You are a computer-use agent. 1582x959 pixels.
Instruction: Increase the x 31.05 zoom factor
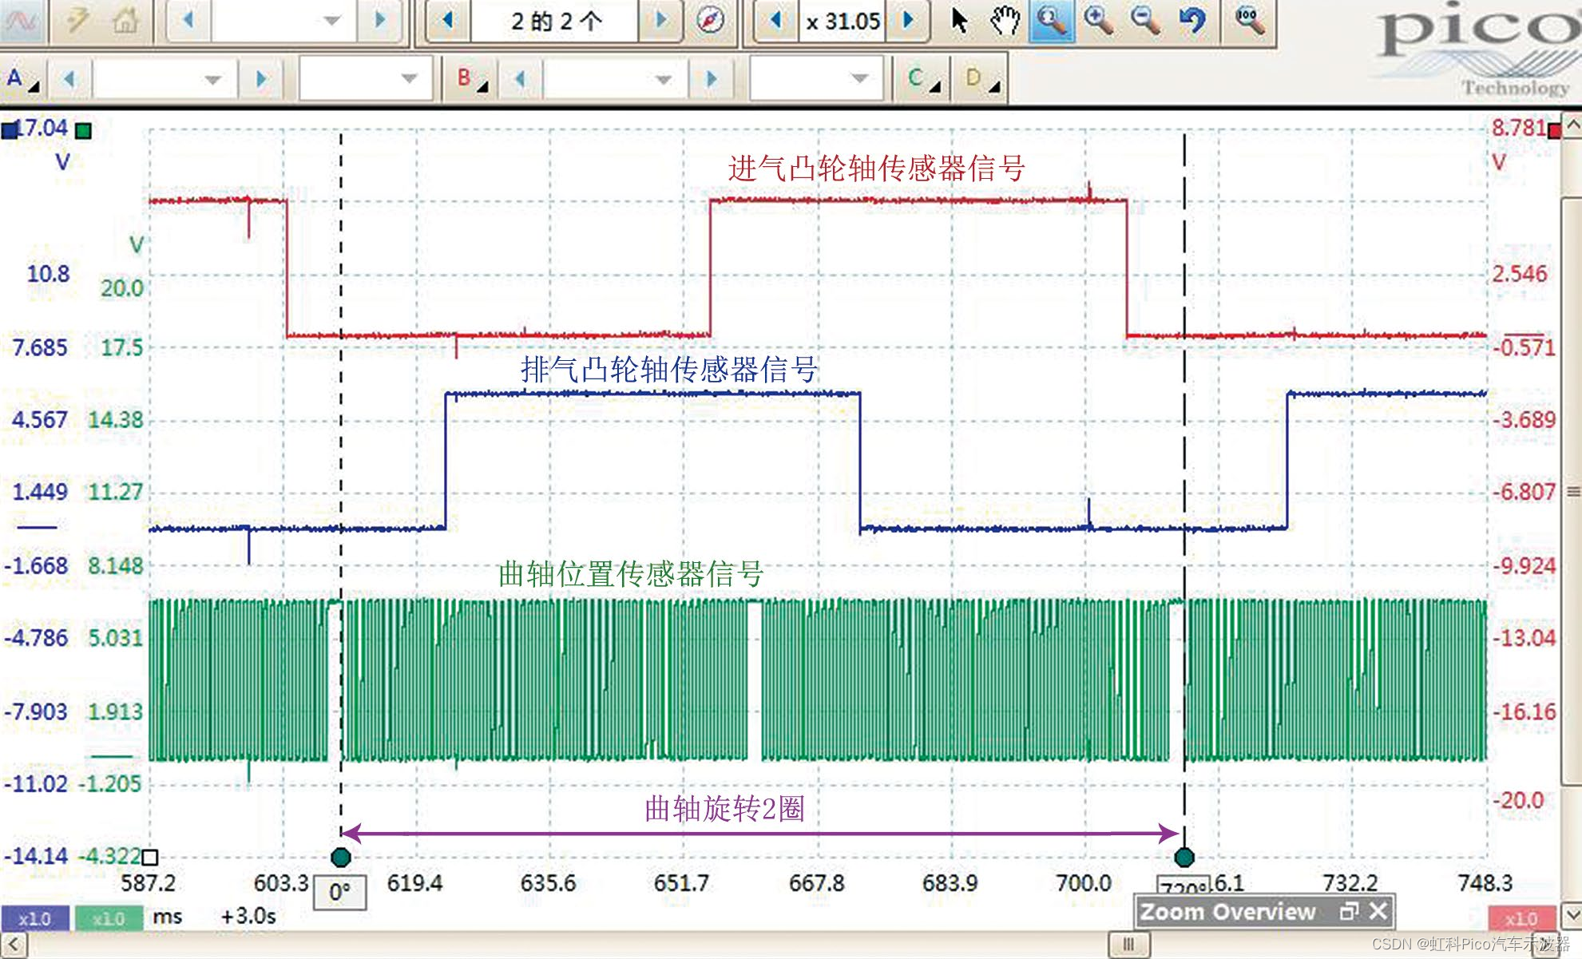908,21
